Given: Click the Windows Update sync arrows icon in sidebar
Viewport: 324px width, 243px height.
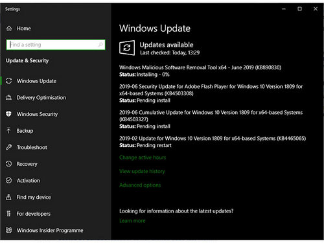Looking at the screenshot, I should 9,81.
